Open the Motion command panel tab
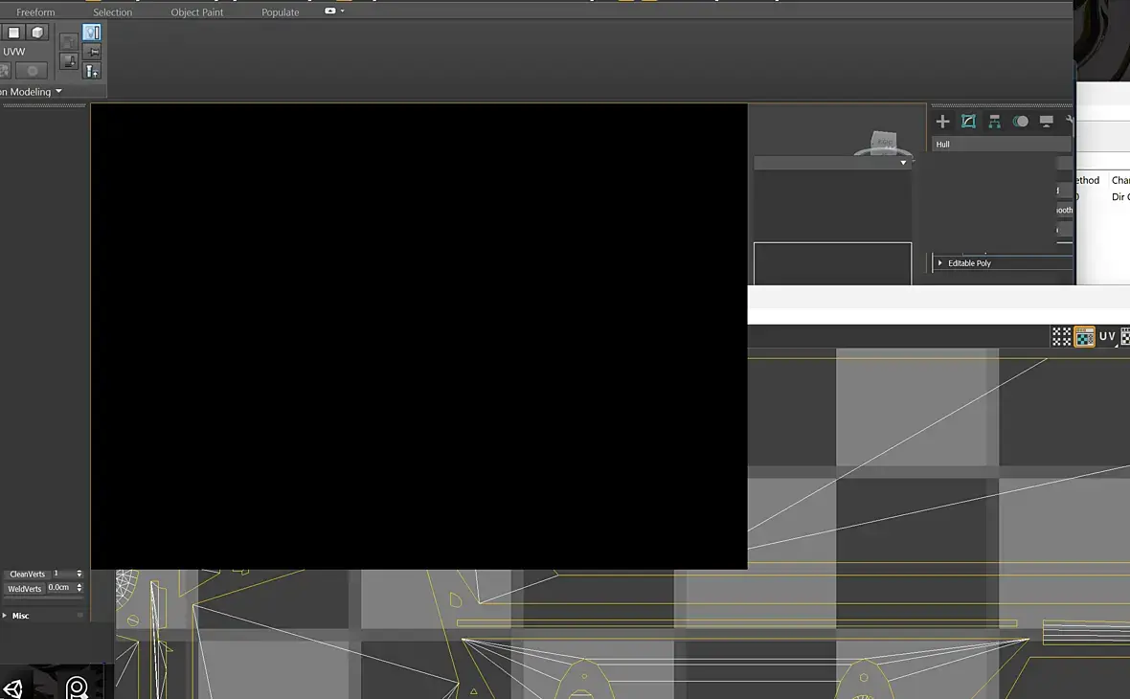Screen dimensions: 1130x699 (x=1020, y=121)
